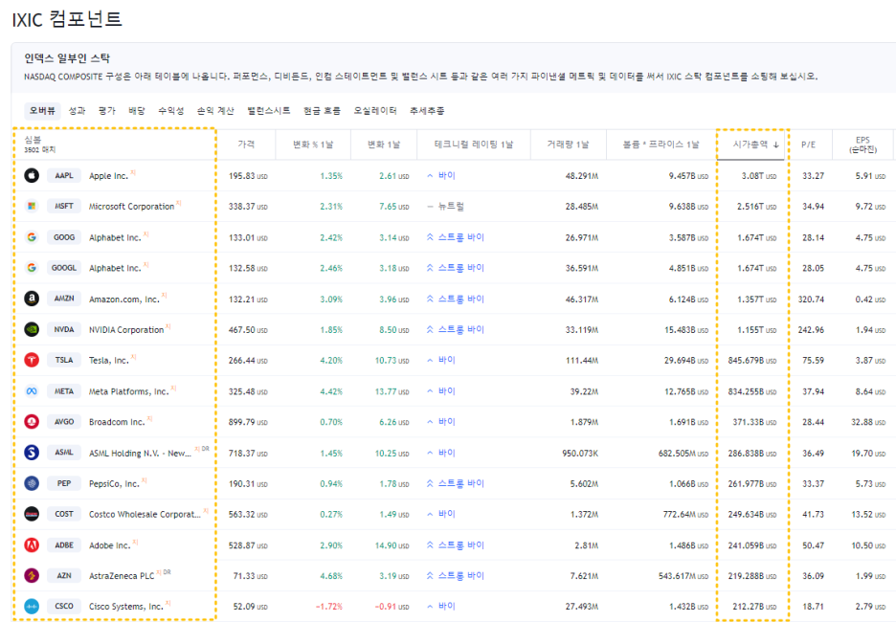Open the MSFT ticker badge
Image resolution: width=896 pixels, height=622 pixels.
(64, 206)
